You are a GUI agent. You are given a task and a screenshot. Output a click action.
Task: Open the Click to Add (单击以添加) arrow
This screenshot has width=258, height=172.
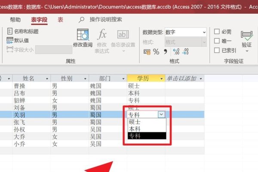(x=201, y=79)
